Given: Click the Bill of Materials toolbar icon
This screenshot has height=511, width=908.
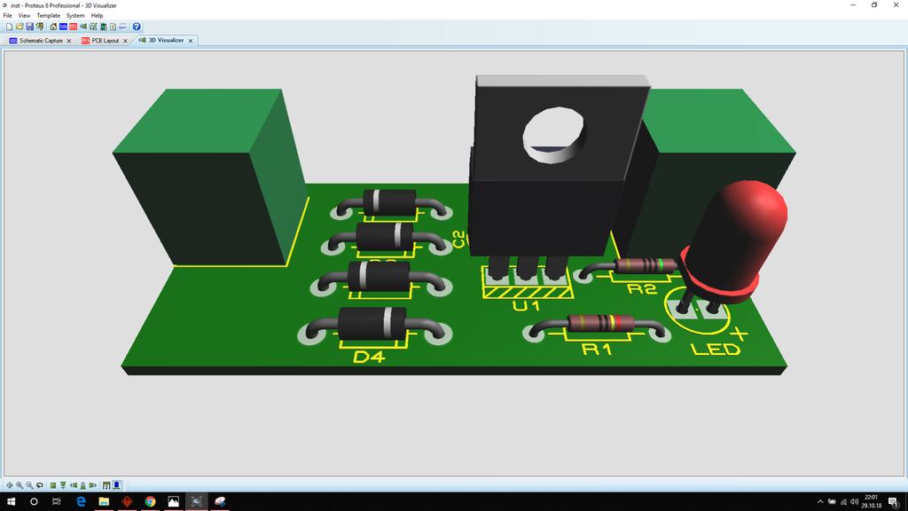Looking at the screenshot, I should point(113,27).
